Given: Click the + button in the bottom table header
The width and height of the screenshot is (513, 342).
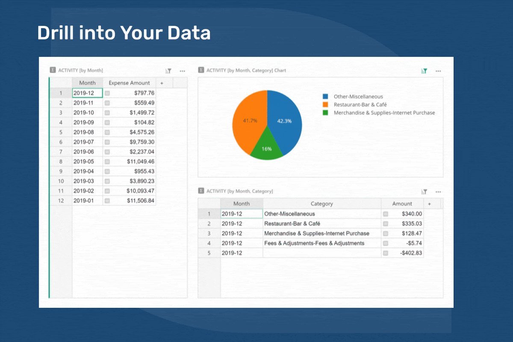Looking at the screenshot, I should pos(429,203).
